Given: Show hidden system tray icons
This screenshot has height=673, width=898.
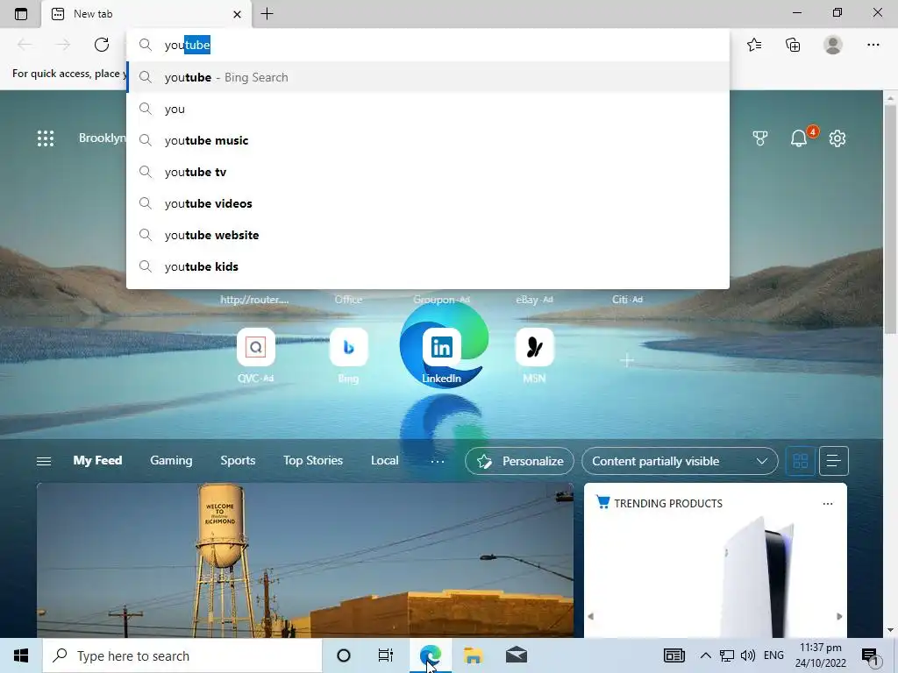Looking at the screenshot, I should (706, 655).
